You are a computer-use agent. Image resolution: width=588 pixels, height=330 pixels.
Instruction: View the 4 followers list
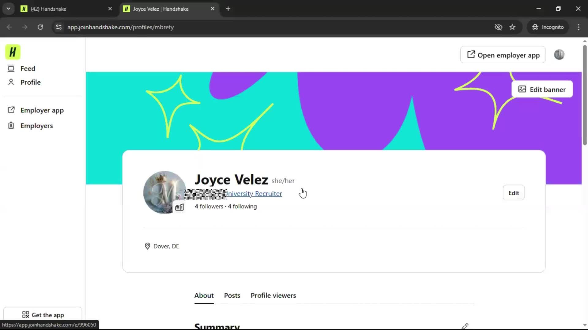tap(209, 207)
